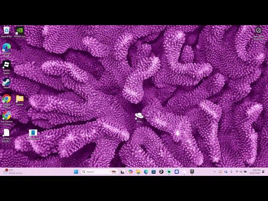Select the Google Chrome desktop shortcut
The width and height of the screenshot is (268, 201).
[7, 101]
